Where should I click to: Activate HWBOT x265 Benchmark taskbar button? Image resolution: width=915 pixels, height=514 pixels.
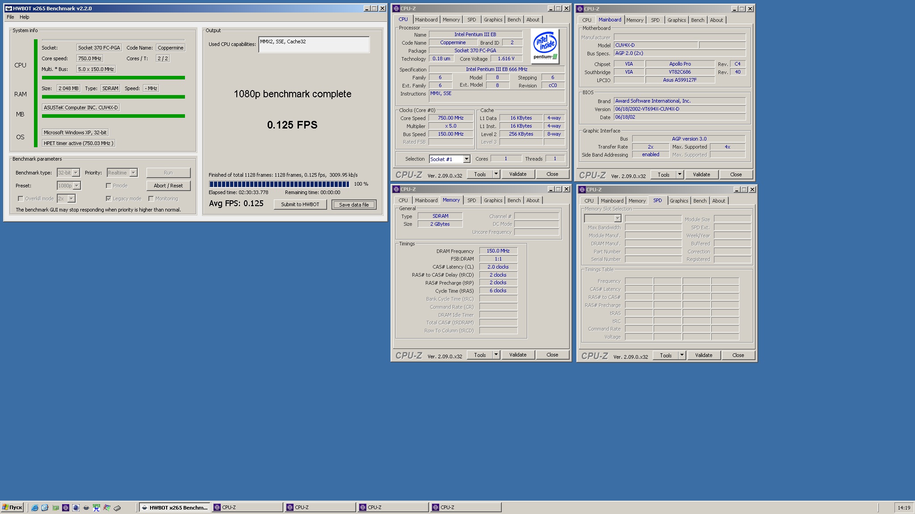[x=174, y=507]
